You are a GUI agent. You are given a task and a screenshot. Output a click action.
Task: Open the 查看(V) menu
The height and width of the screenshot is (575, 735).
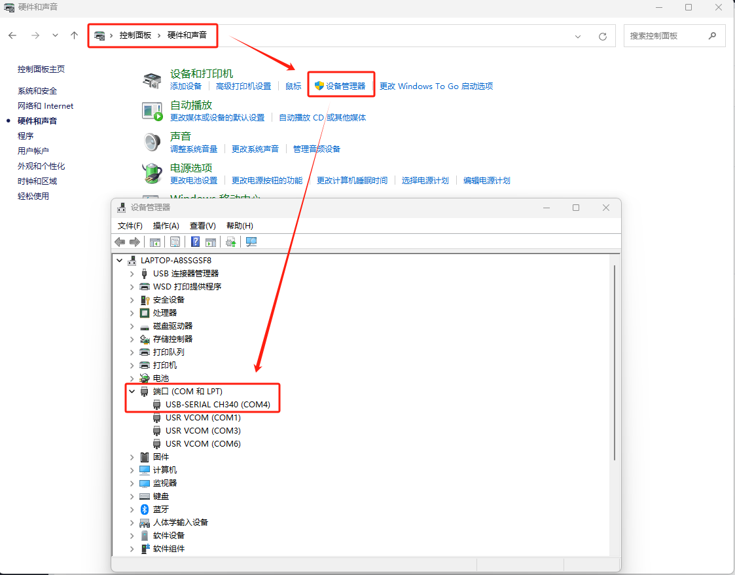202,225
